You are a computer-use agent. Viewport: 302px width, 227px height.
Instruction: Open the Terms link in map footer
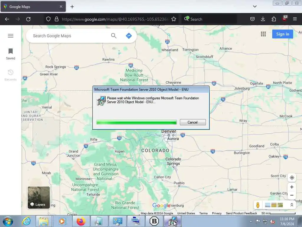pos(203,213)
